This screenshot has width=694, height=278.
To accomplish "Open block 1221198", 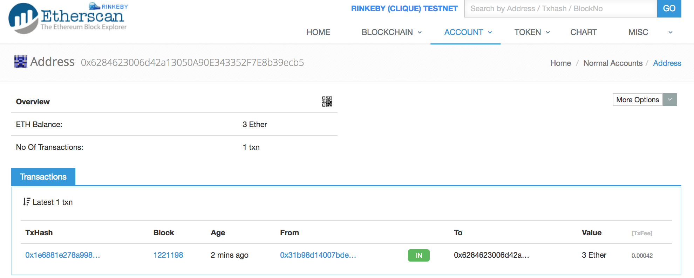I will (168, 255).
